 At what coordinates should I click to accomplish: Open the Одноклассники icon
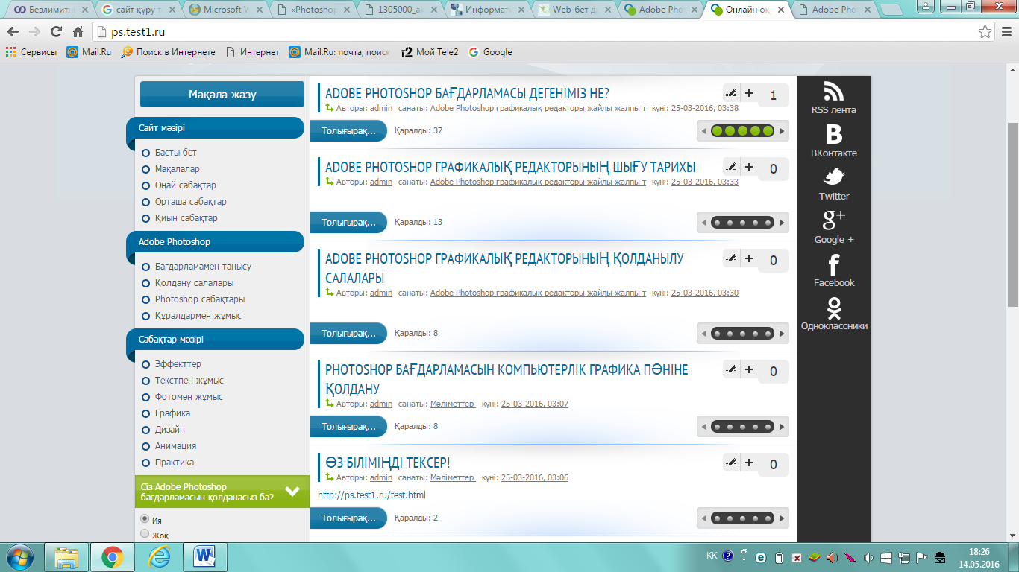tap(833, 307)
